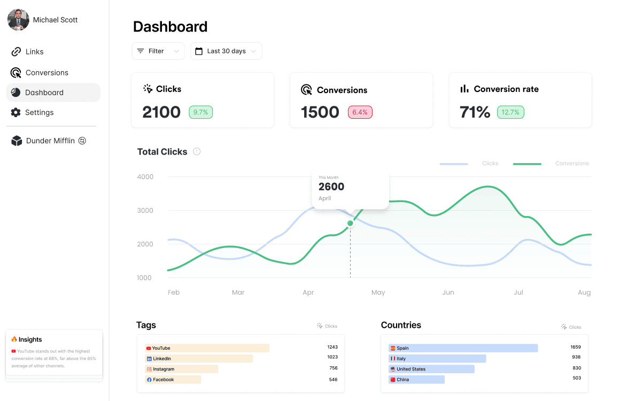Click the 71% conversion rate value
Image resolution: width=620 pixels, height=401 pixels.
pos(475,112)
